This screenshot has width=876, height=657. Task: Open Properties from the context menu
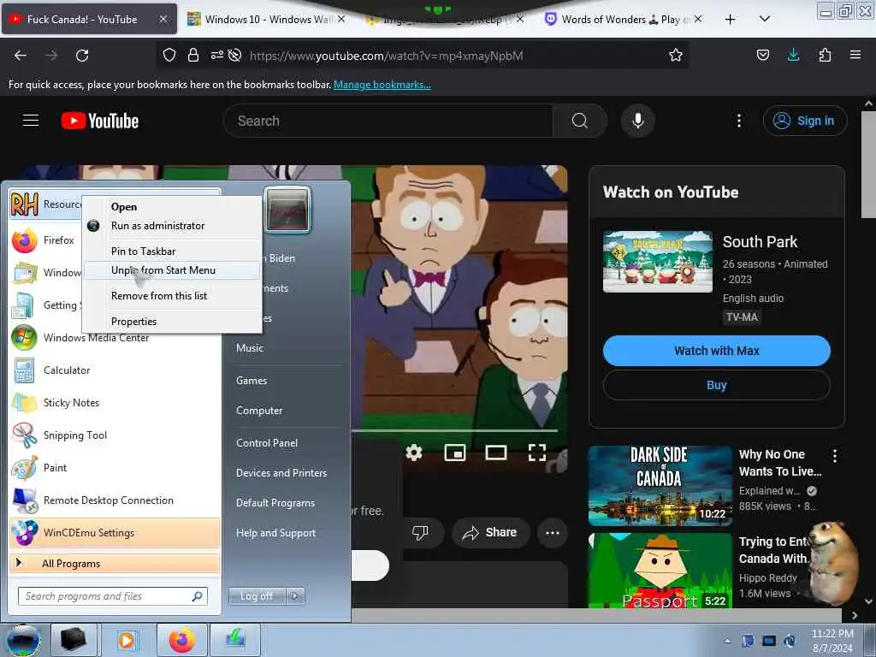point(171,322)
